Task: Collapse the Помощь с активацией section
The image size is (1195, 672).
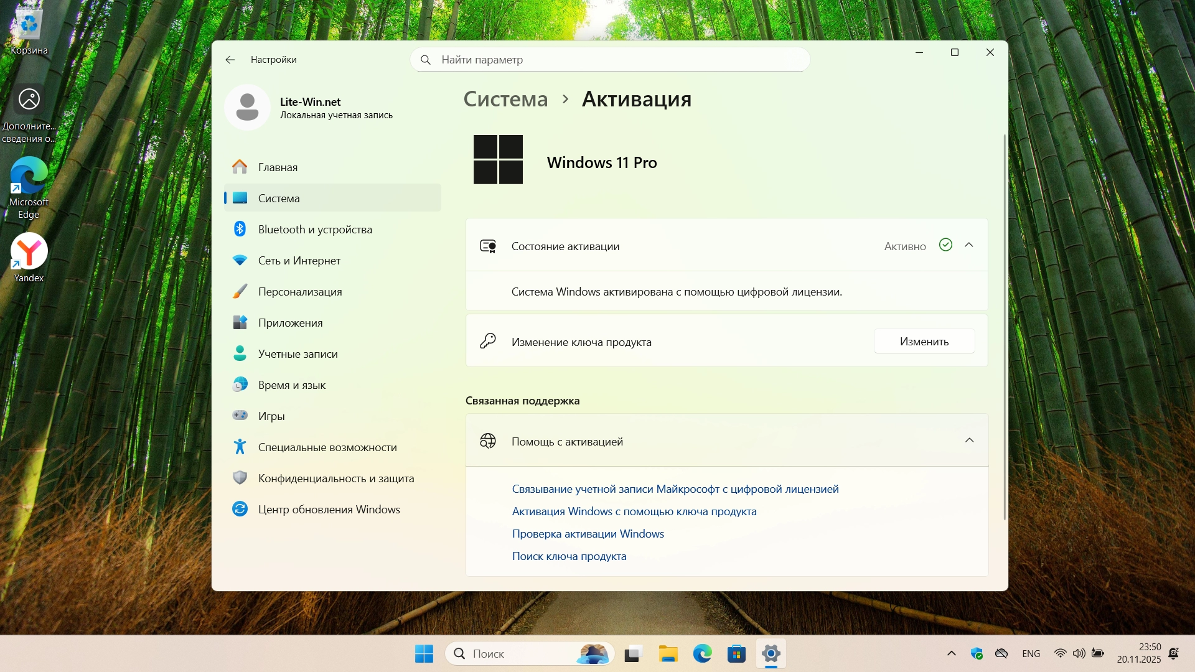Action: click(x=969, y=441)
